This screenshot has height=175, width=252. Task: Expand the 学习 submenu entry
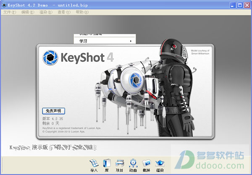[105, 41]
